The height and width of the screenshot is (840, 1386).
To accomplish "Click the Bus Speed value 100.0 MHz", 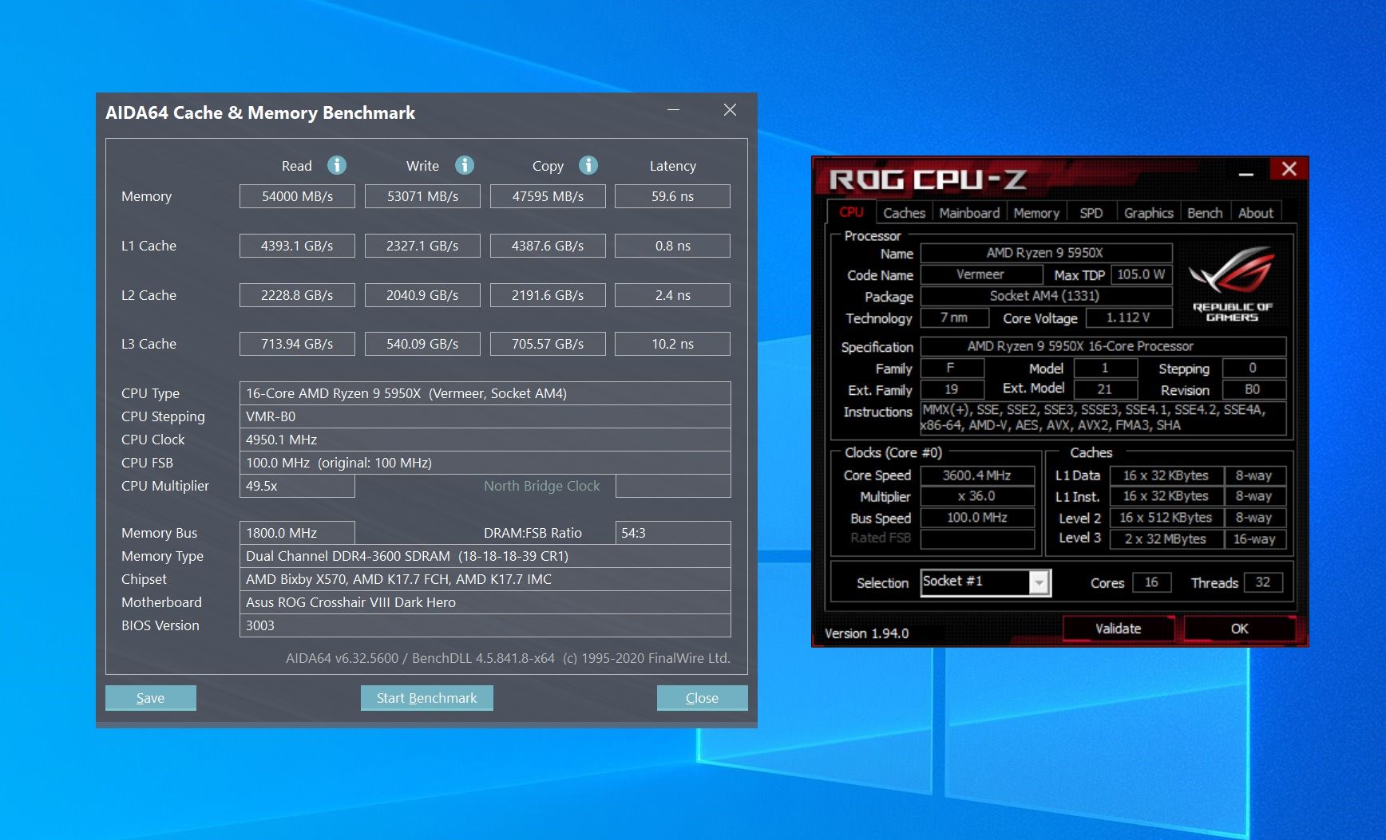I will [x=977, y=518].
